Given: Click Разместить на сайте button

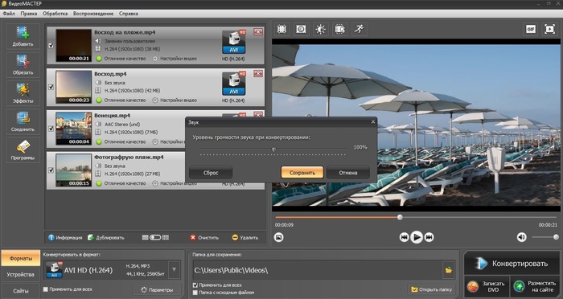Looking at the screenshot, I should (x=535, y=286).
